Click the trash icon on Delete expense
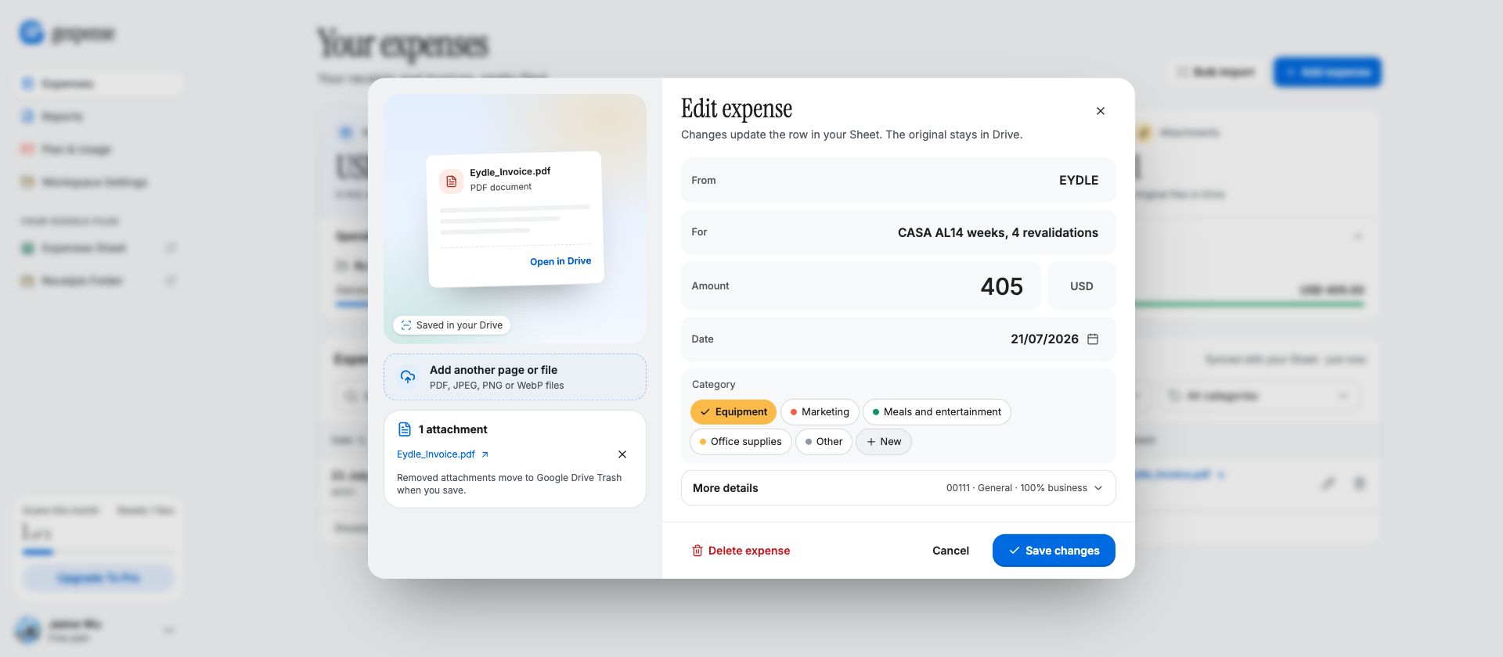 point(697,551)
